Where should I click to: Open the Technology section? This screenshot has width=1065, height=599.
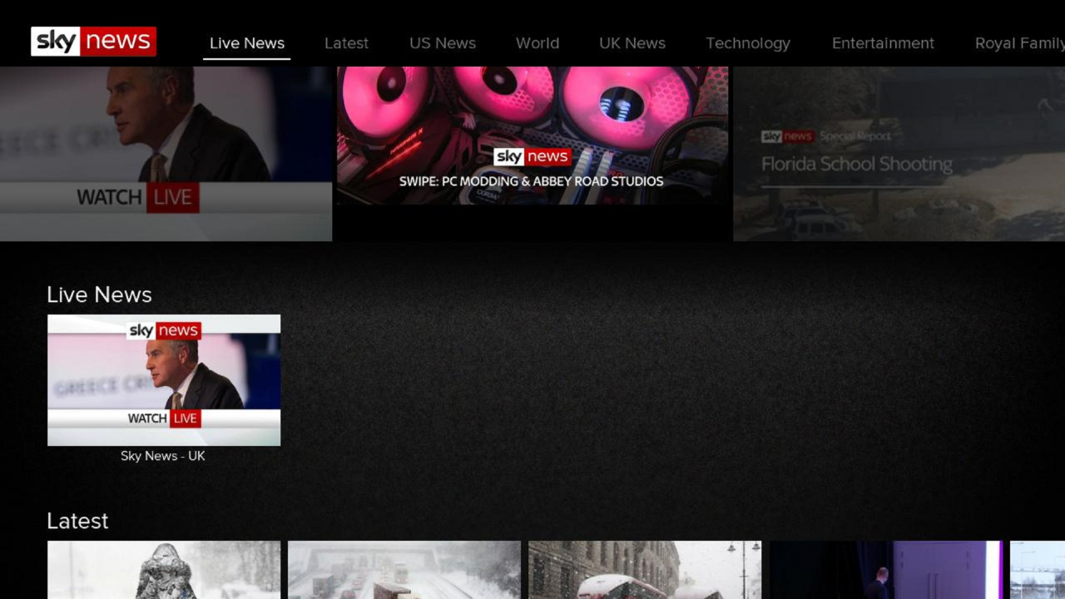pos(747,42)
